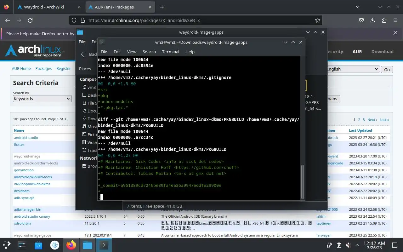List all tabs with the chevron button
Image resolution: width=403 pixels, height=252 pixels.
[357, 7]
